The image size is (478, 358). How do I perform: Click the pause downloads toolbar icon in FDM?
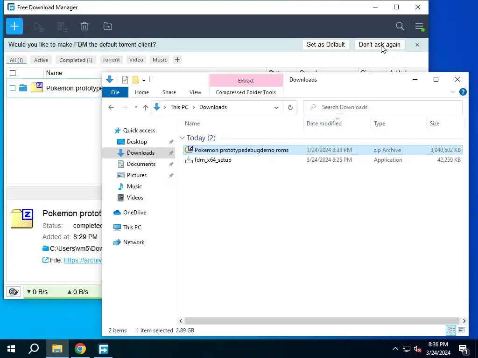click(62, 27)
